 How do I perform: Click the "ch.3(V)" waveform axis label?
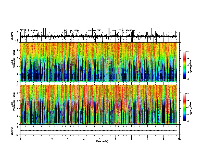point(12,131)
